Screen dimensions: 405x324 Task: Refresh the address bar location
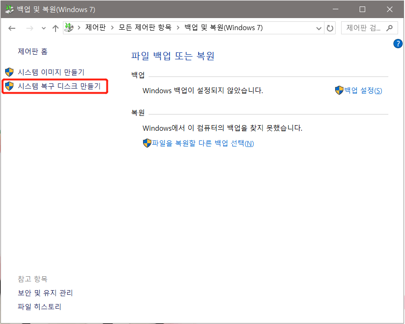click(330, 28)
